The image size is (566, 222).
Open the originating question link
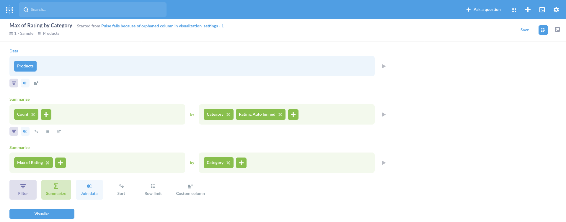coord(162,26)
